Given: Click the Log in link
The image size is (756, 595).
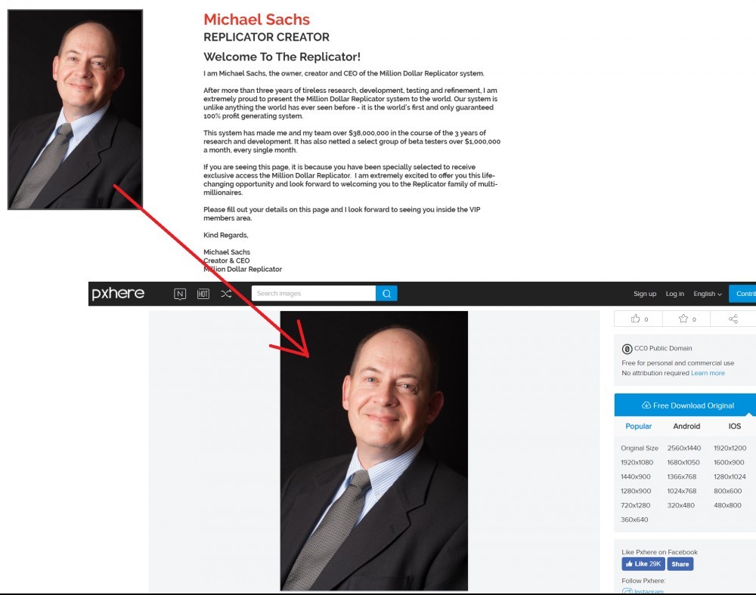Looking at the screenshot, I should tap(674, 294).
